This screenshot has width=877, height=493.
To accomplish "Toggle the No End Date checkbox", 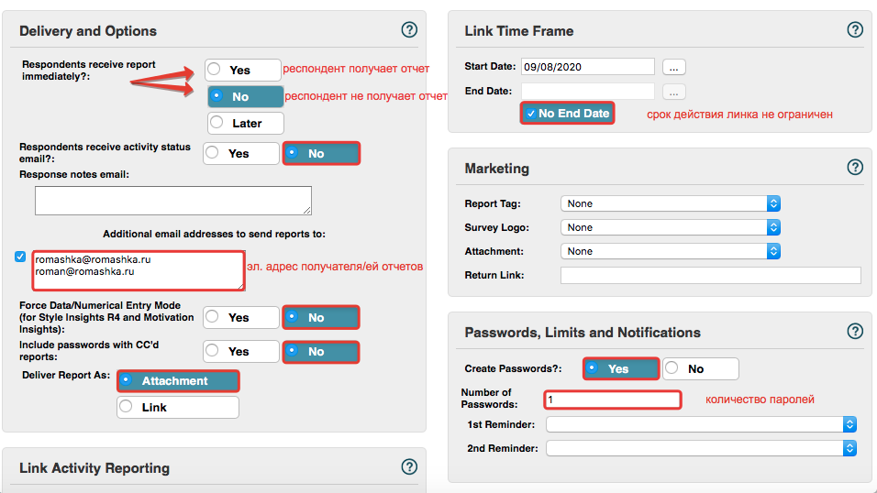I will [530, 114].
